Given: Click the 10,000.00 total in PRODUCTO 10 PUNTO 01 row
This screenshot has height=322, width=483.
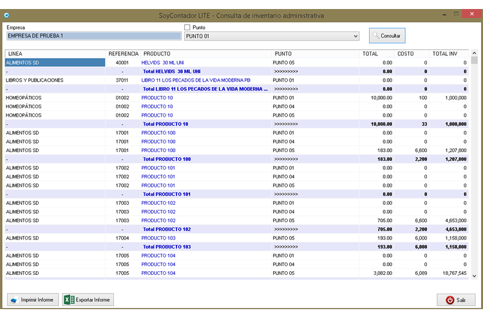Looking at the screenshot, I should point(381,98).
